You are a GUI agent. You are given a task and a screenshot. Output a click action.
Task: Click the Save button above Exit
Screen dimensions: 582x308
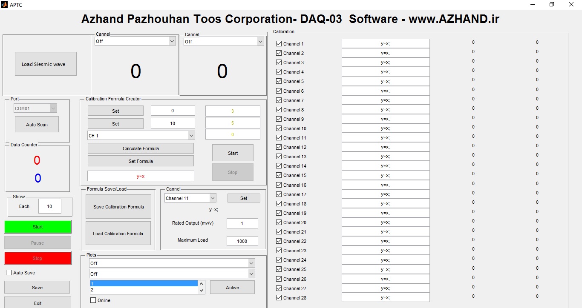tap(37, 287)
